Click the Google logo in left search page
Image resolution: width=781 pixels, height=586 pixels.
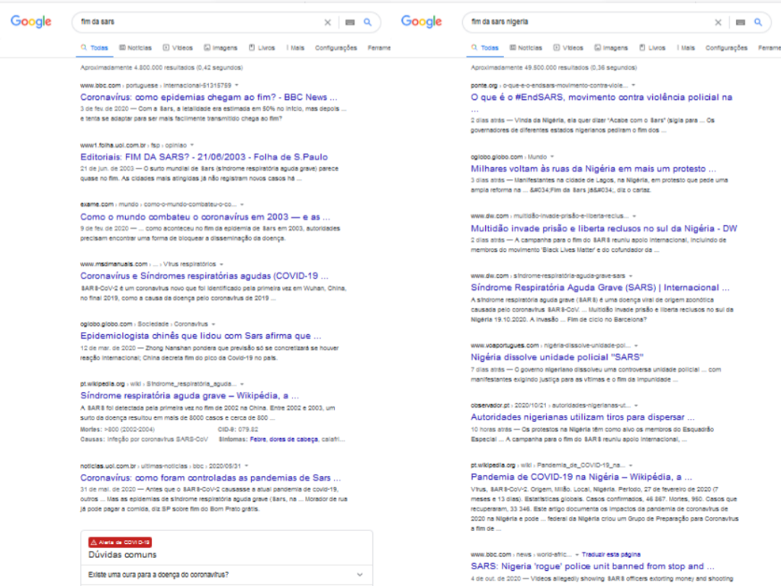[x=31, y=21]
